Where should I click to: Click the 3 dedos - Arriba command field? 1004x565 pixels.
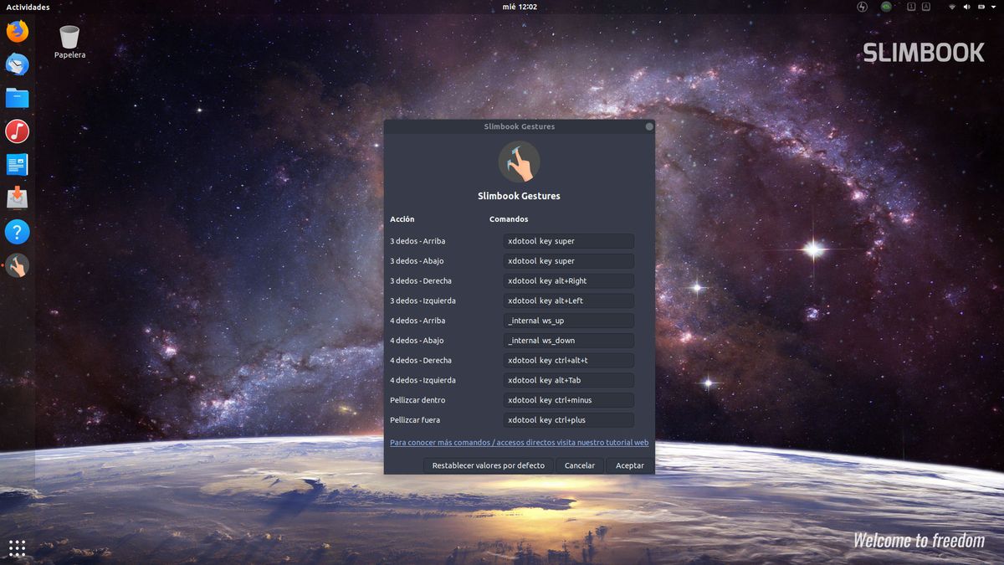568,241
